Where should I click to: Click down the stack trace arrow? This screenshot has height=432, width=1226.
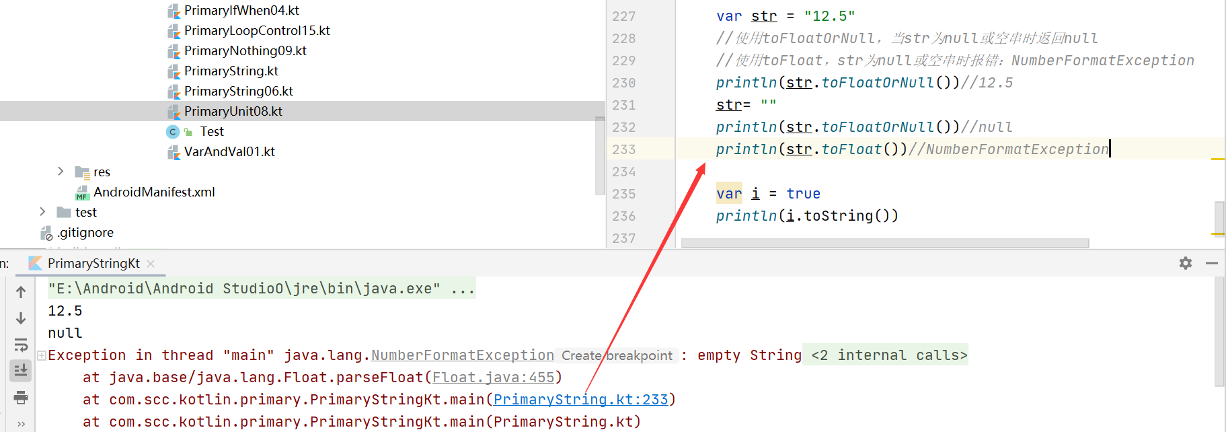tap(21, 318)
